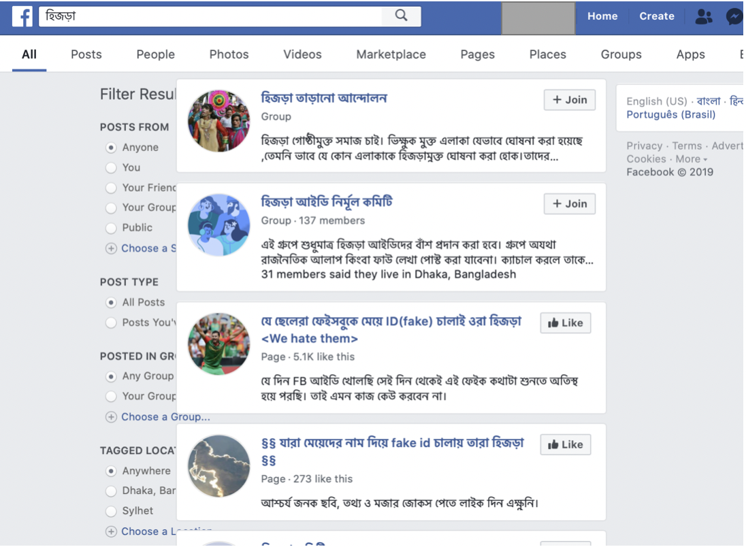Image resolution: width=746 pixels, height=547 pixels.
Task: Open the Terms footer link
Action: click(687, 146)
